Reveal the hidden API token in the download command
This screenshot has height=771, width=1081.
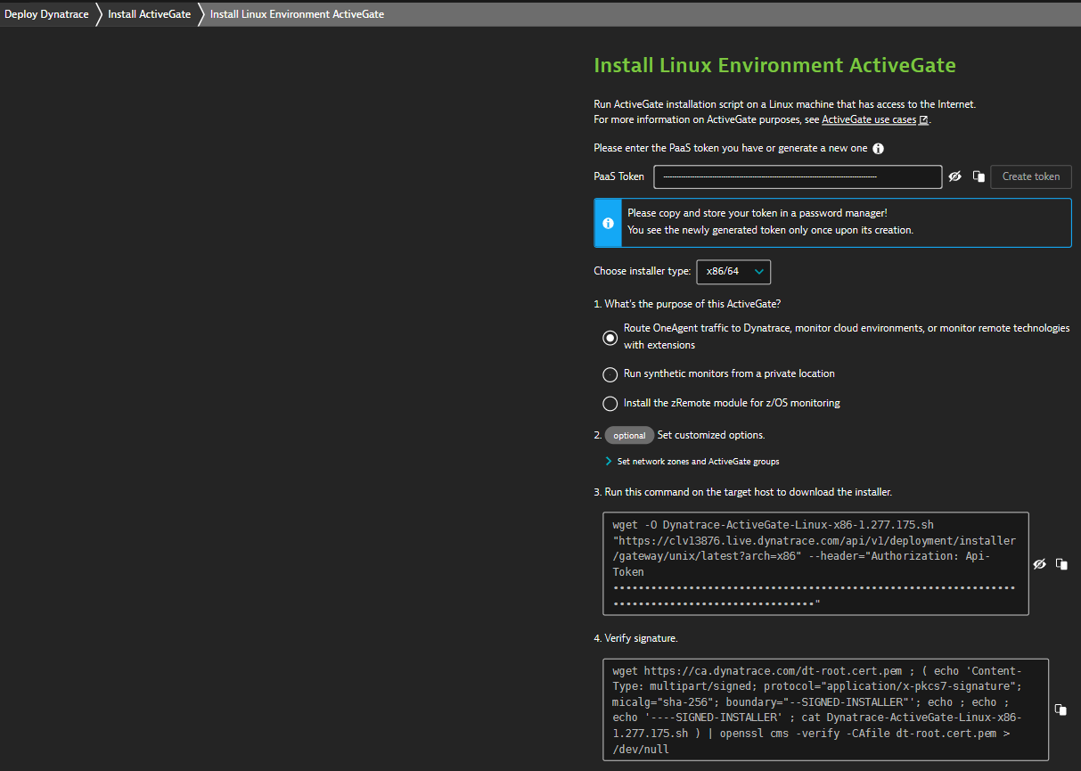coord(1039,564)
